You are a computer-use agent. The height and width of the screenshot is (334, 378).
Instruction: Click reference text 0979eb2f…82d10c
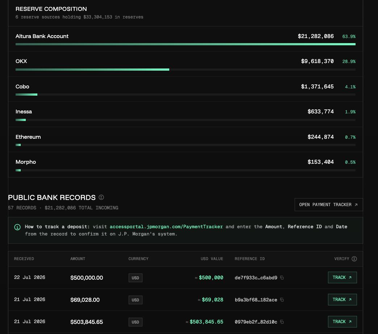tap(256, 322)
